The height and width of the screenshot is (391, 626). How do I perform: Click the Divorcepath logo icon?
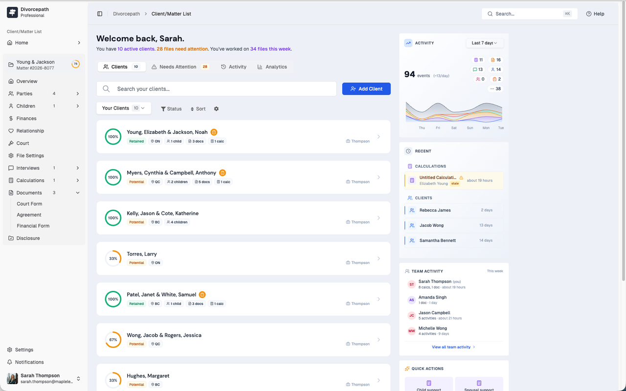tap(12, 12)
